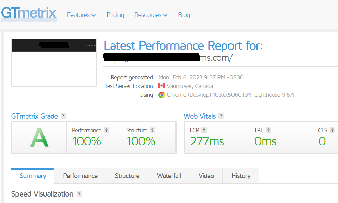
Task: Click the Canada flag icon
Action: pyautogui.click(x=161, y=86)
